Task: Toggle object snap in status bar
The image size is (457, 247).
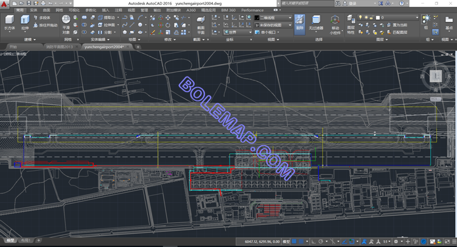Action: coord(352,241)
